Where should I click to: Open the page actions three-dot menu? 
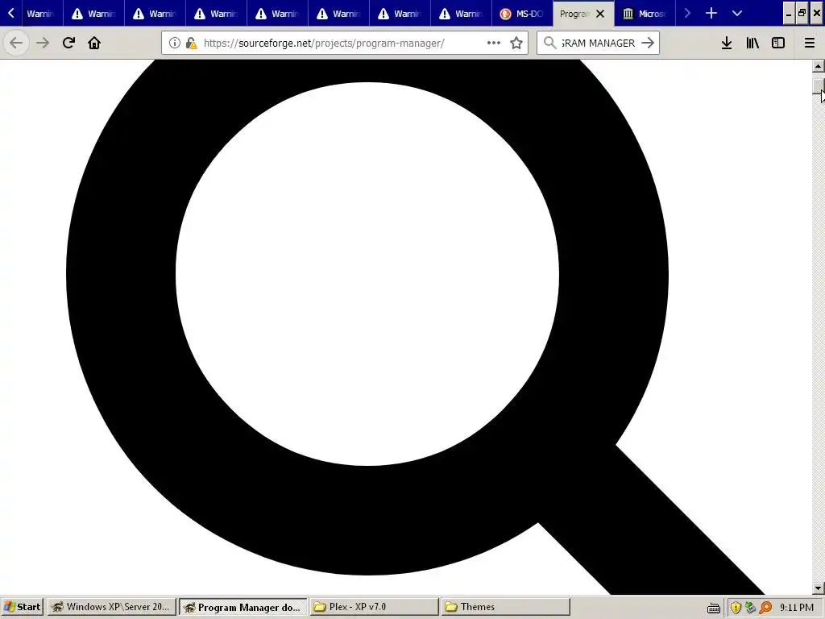pos(494,43)
